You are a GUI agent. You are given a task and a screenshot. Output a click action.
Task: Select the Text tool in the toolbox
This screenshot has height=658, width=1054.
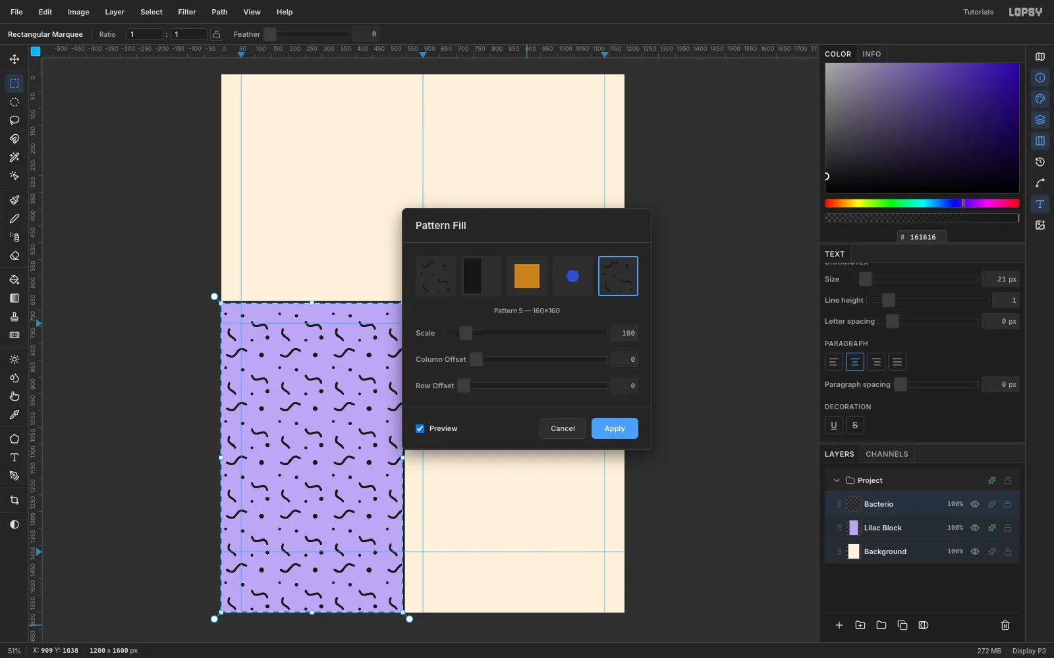pyautogui.click(x=14, y=457)
